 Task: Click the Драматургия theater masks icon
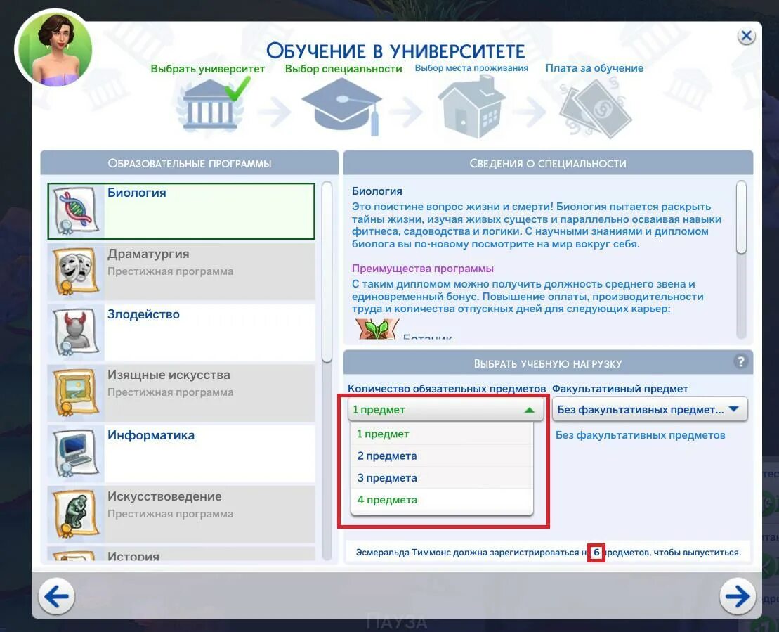pos(76,271)
